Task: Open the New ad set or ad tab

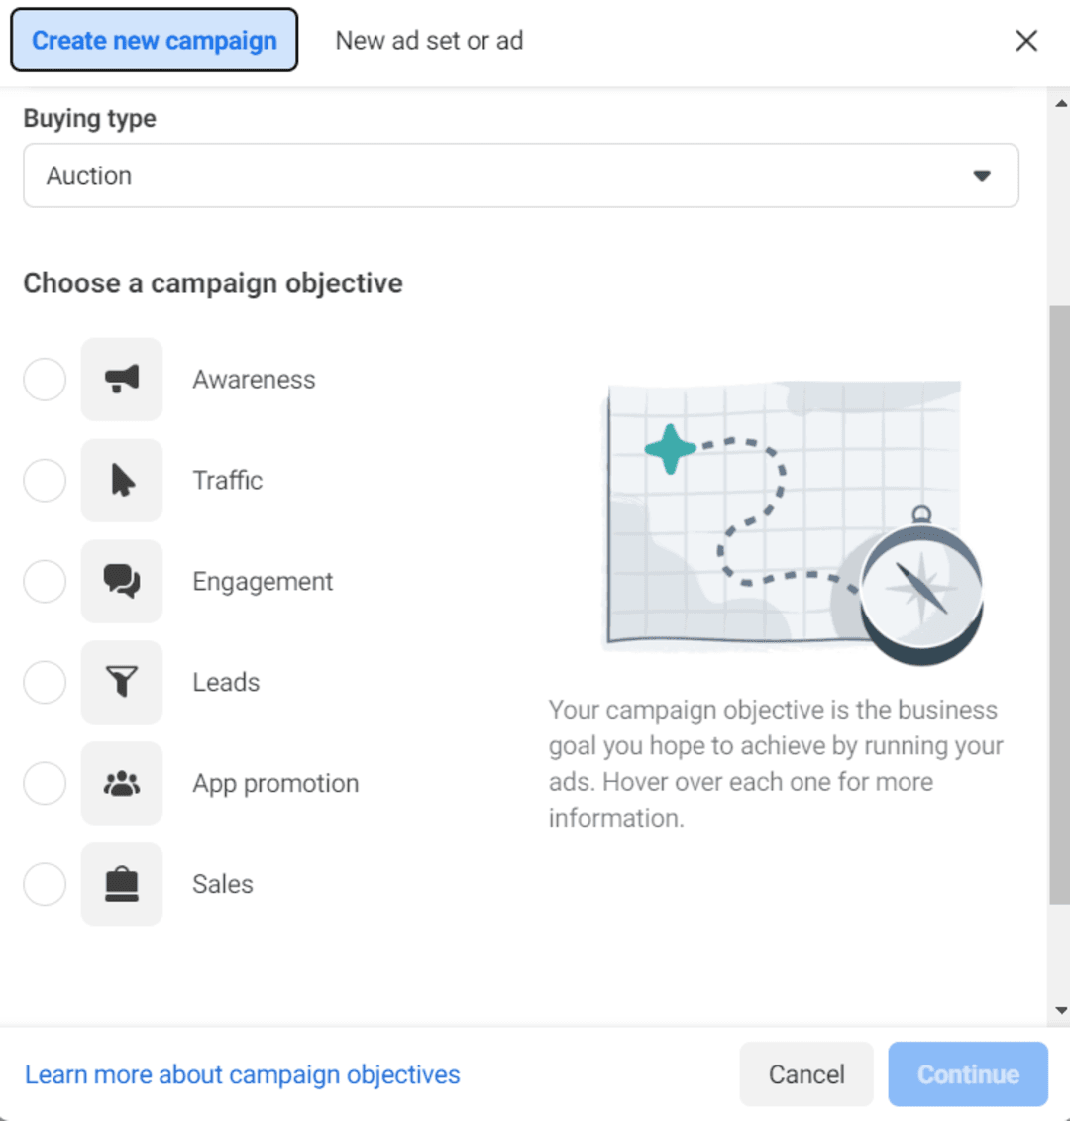Action: click(429, 40)
